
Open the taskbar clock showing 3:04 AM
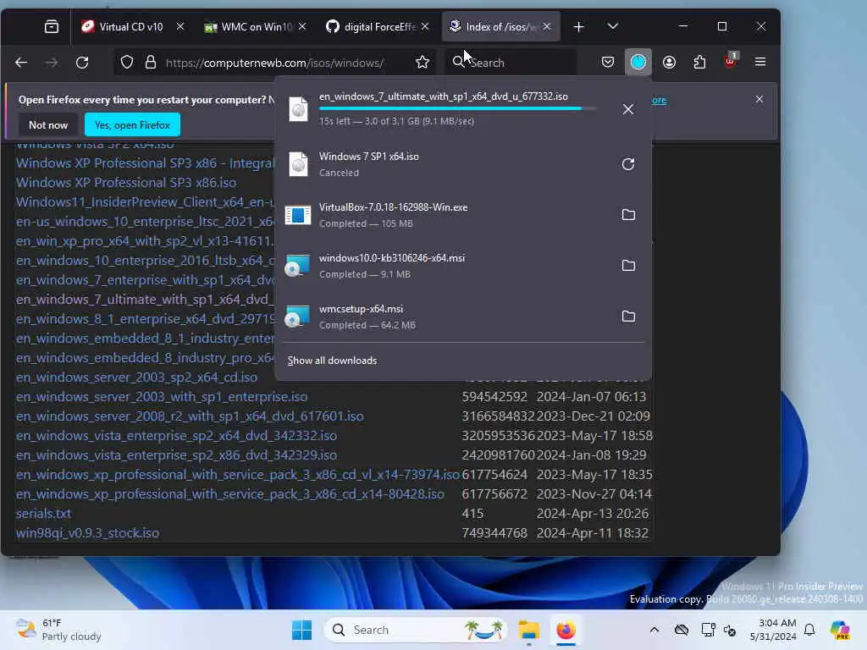click(x=773, y=630)
